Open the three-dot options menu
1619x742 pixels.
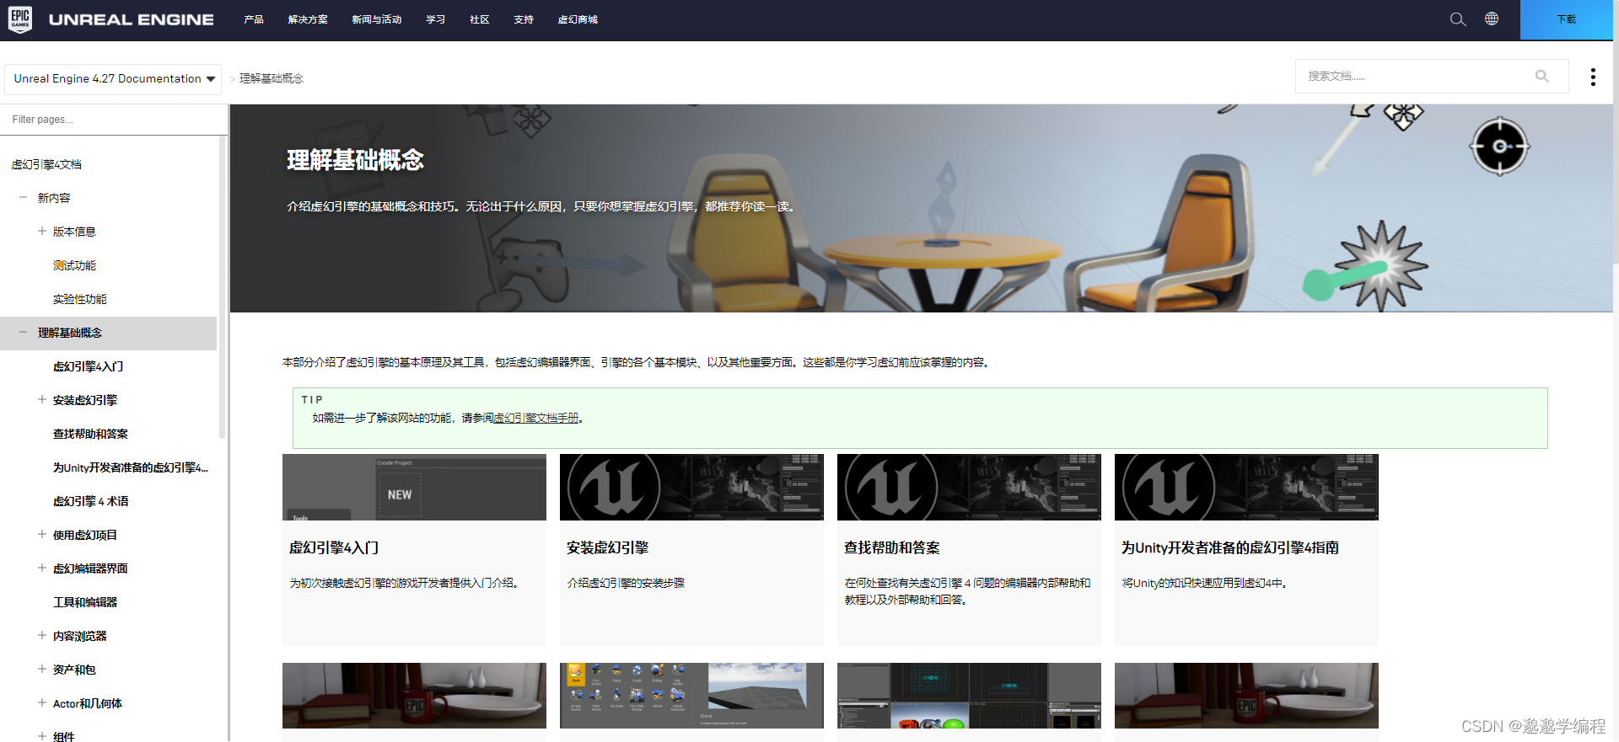click(x=1593, y=77)
